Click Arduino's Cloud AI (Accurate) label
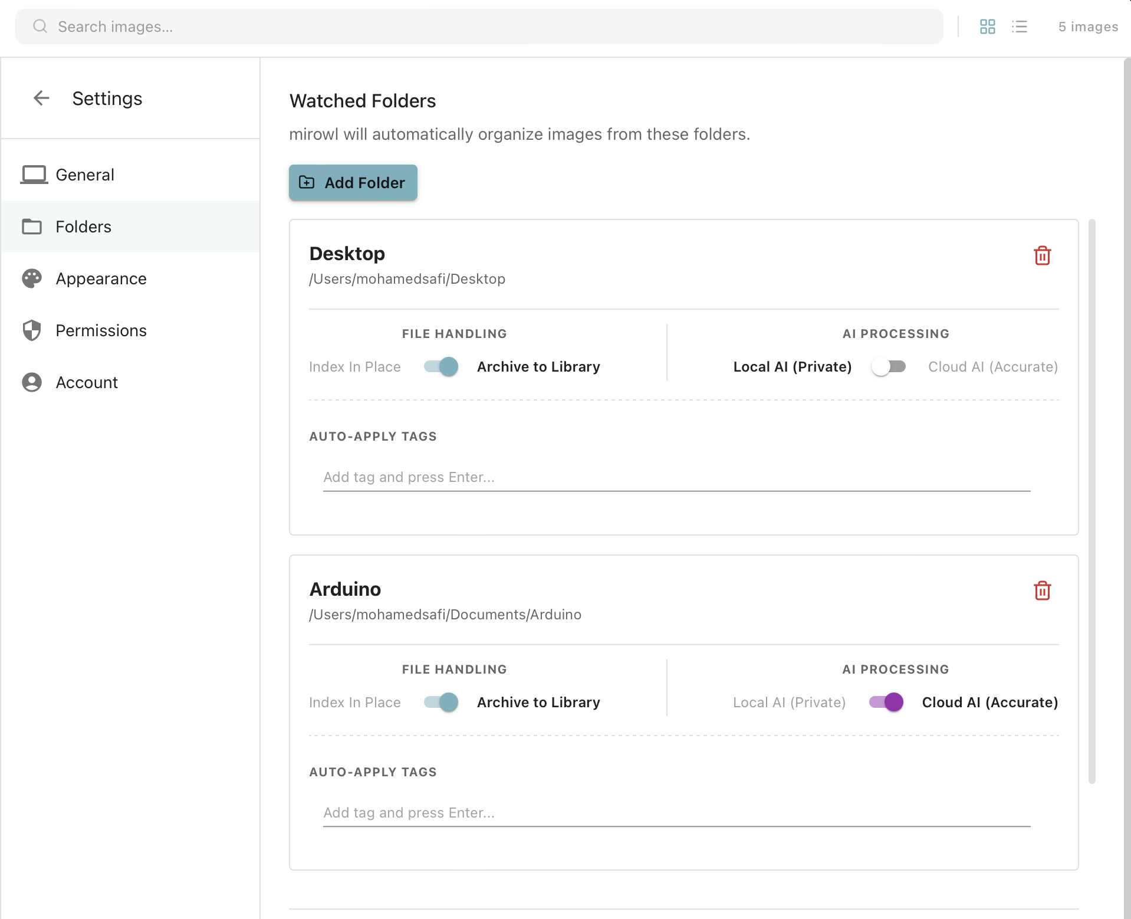This screenshot has height=919, width=1131. (x=990, y=702)
